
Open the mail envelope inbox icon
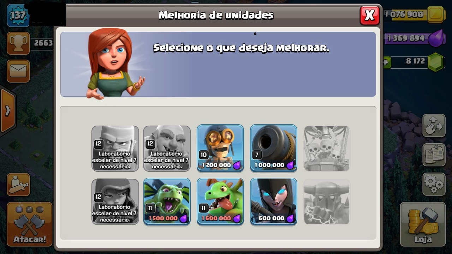18,71
